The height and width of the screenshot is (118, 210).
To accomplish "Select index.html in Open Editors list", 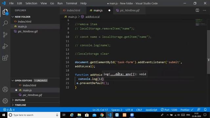I will (x=35, y=85).
